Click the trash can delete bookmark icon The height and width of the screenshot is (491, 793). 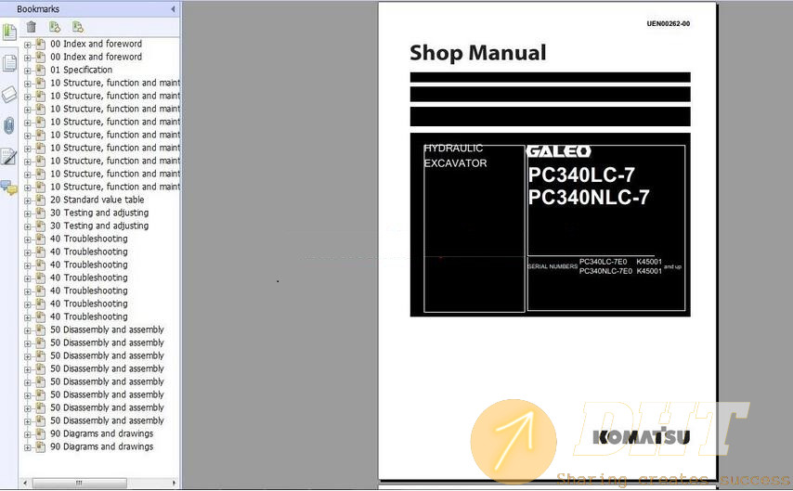click(x=32, y=27)
